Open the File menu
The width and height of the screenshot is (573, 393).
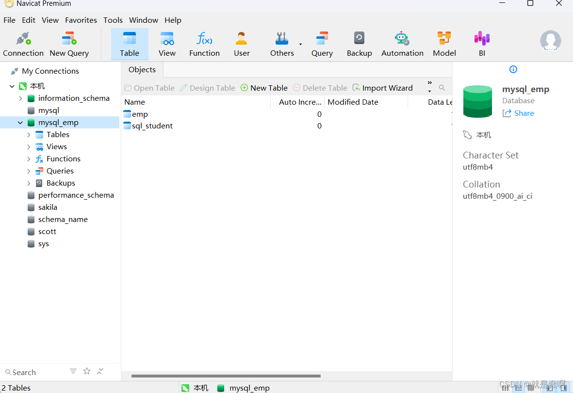10,20
